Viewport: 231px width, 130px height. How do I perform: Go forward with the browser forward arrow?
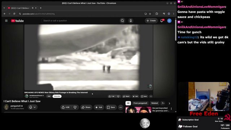(x=9, y=14)
